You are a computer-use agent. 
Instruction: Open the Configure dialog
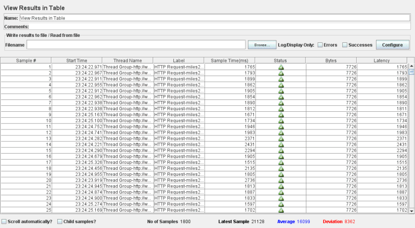click(392, 45)
